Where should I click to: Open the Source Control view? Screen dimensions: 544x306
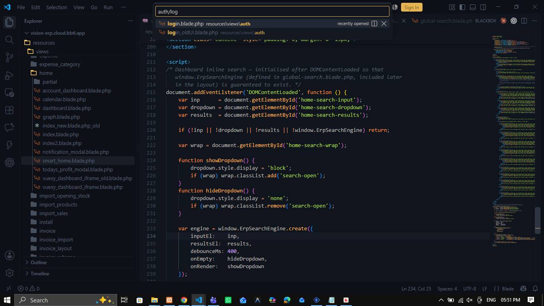(x=10, y=57)
